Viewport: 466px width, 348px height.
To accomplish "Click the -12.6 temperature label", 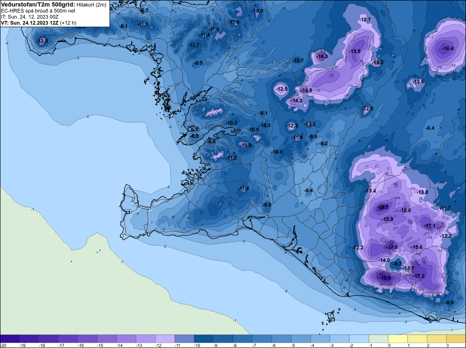I will [x=418, y=81].
